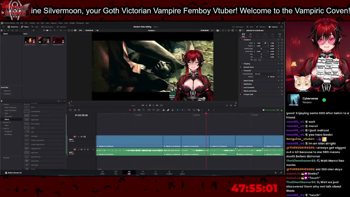
Task: Mute speaker icon beside volume slider
Action: [264, 110]
